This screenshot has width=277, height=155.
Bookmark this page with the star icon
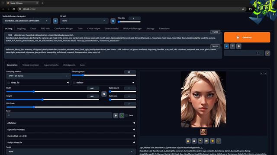243,9
